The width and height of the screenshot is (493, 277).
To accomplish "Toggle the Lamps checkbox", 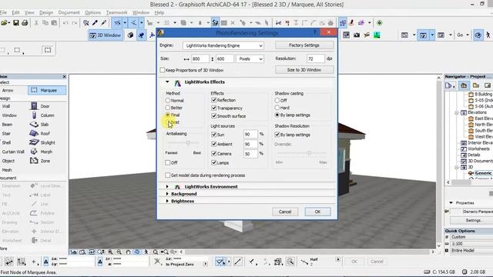I will 214,162.
